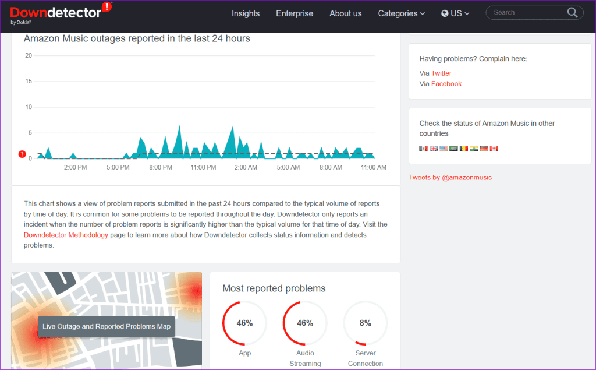
Task: Click the 2:00 AM axis label
Action: click(246, 167)
